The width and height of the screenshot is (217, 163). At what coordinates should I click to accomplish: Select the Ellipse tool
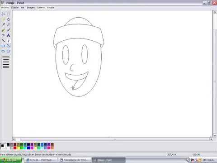tap(3, 51)
